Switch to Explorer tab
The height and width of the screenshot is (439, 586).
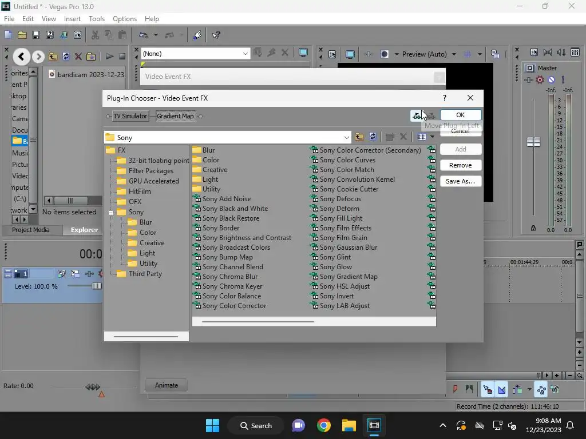coord(85,230)
